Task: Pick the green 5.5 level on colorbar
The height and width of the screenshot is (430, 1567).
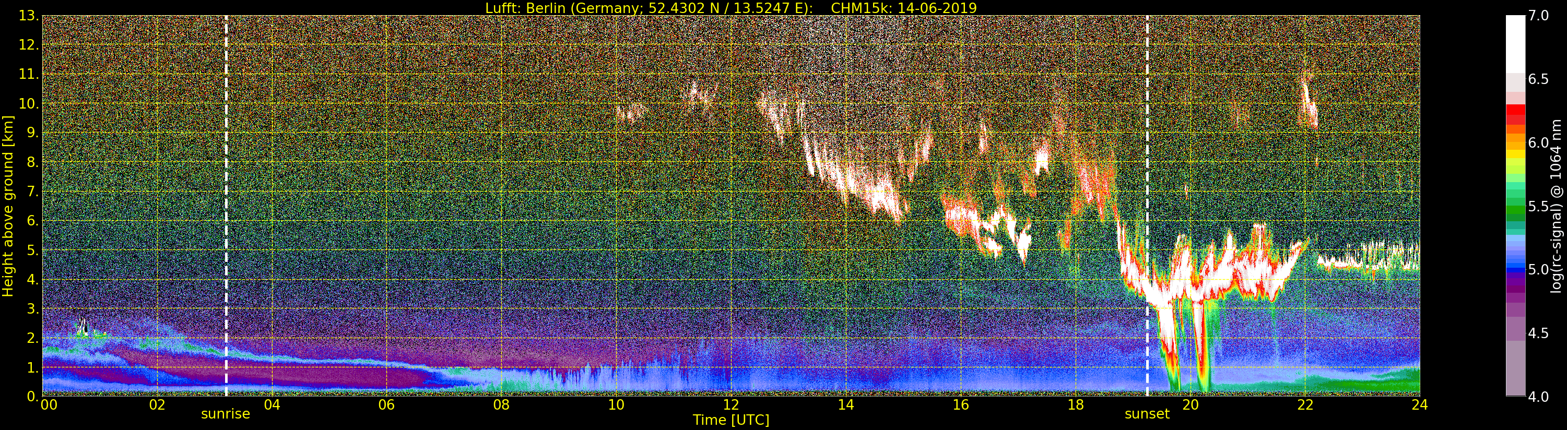Action: coord(1515,206)
